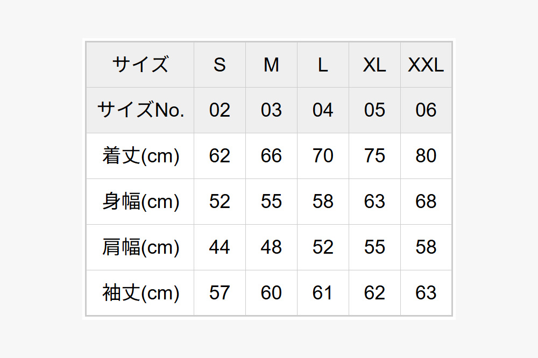Viewport: 538px width, 358px height.
Task: Click the サイズ header cell
Action: (140, 65)
